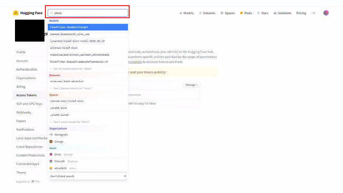
Task: Click the full-text search arrow icon
Action: (x=124, y=176)
